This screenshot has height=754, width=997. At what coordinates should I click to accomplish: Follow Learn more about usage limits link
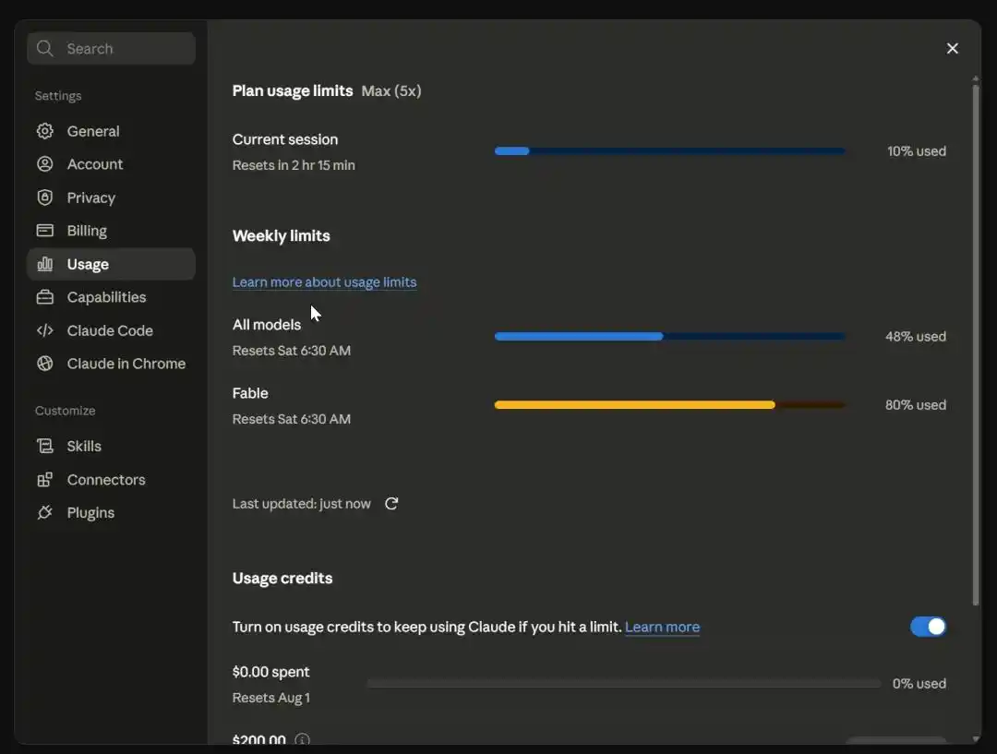click(324, 282)
